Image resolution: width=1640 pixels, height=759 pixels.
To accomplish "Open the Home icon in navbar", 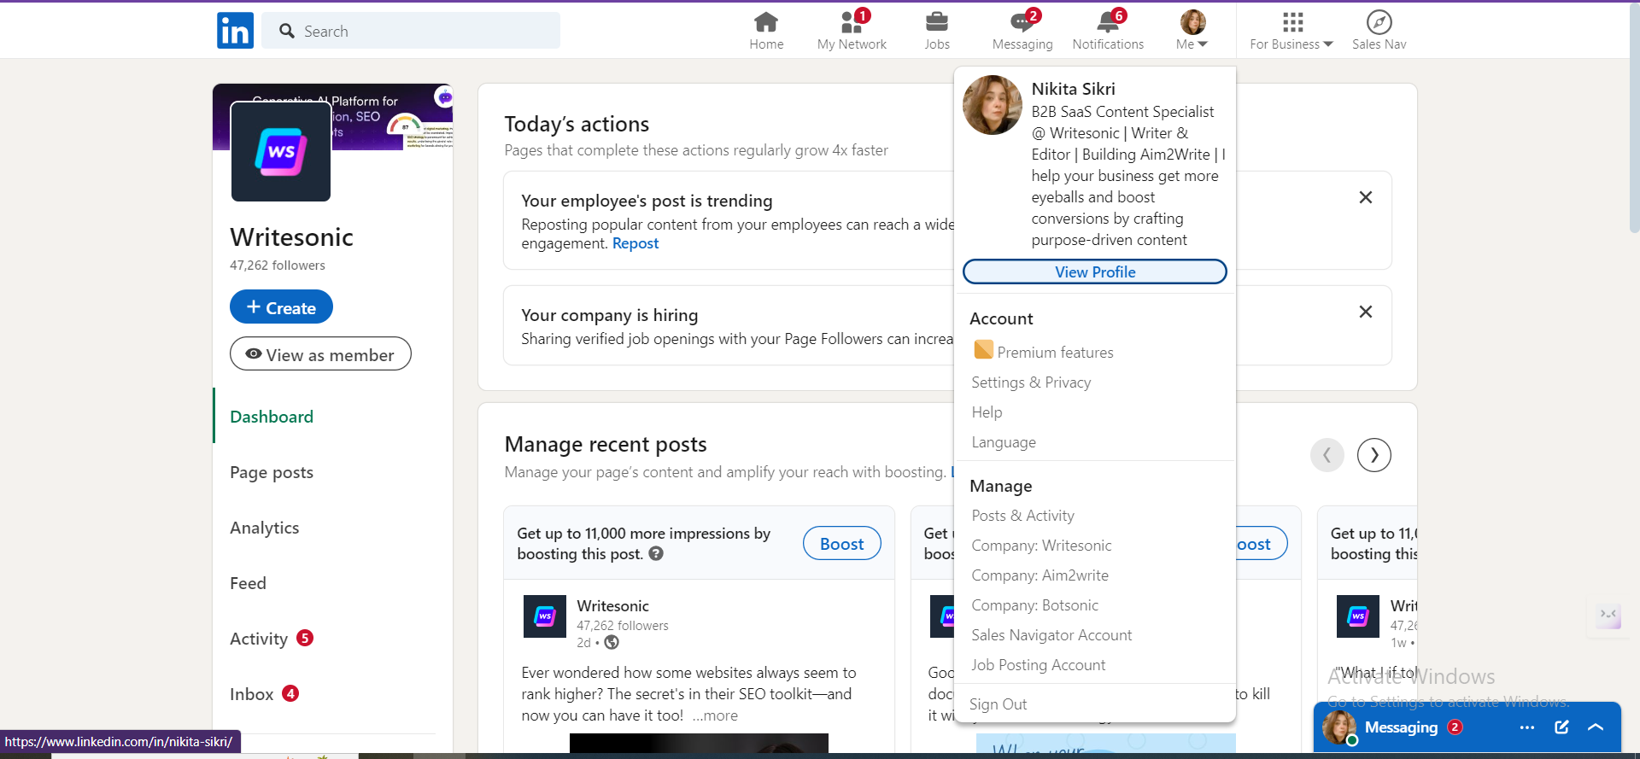I will point(766,21).
